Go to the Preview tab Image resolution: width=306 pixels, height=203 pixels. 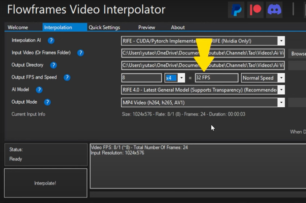click(147, 27)
